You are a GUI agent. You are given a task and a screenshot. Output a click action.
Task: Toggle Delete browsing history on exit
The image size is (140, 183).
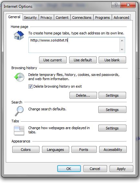coord(30,87)
